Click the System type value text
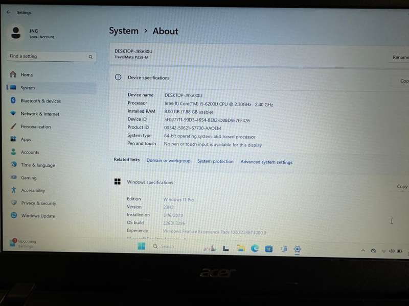 [210, 136]
